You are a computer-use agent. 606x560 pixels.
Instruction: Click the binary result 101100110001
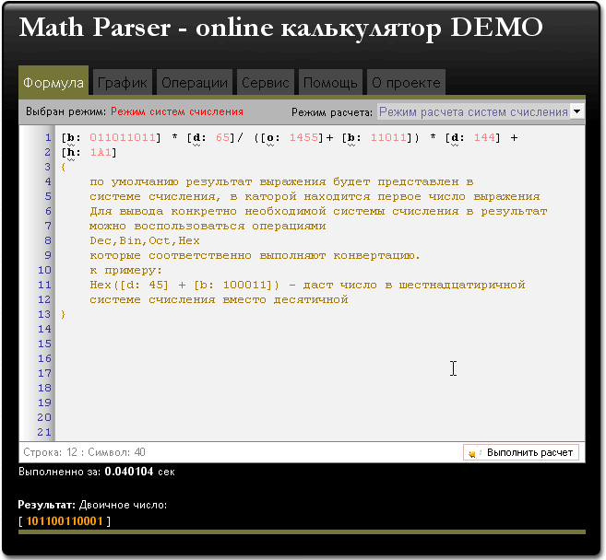pos(64,521)
